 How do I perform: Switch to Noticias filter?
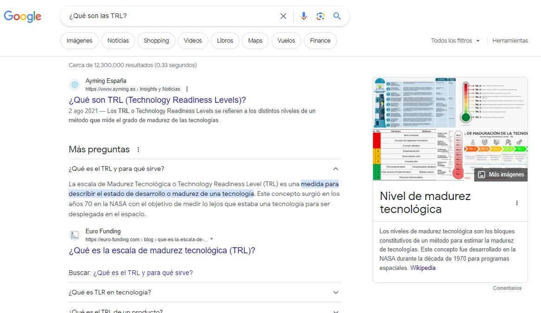(x=118, y=41)
